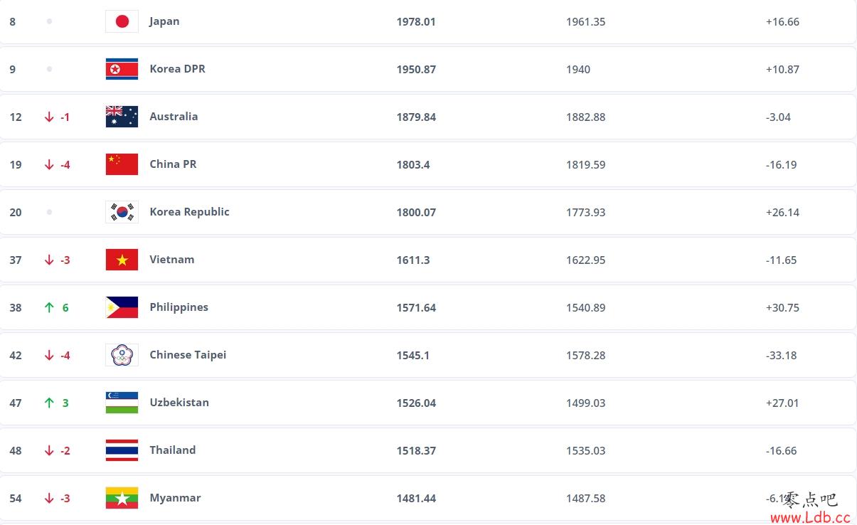Click the Australia flag icon
Viewport: 857px width, 525px height.
point(122,117)
